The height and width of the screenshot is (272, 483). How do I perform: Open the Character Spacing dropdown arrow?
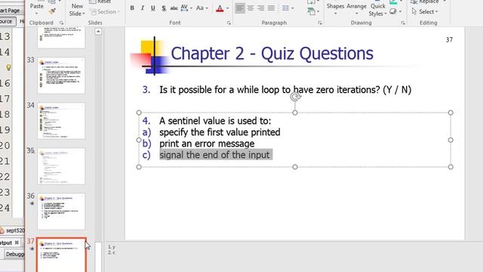click(191, 8)
